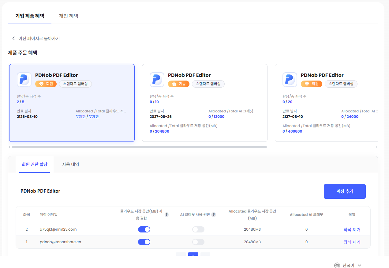This screenshot has height=268, width=389.
Task: Click the PDNob app icon in the 2127-08-10 card
Action: (290, 80)
